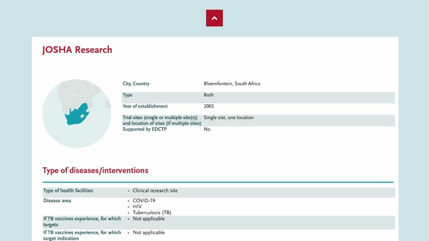This screenshot has height=241, width=429.
Task: Click the South Africa map thumbnail
Action: click(76, 114)
